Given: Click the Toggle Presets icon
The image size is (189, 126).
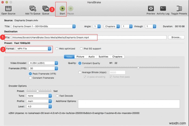Looking at the screenshot, I should tap(179, 8).
